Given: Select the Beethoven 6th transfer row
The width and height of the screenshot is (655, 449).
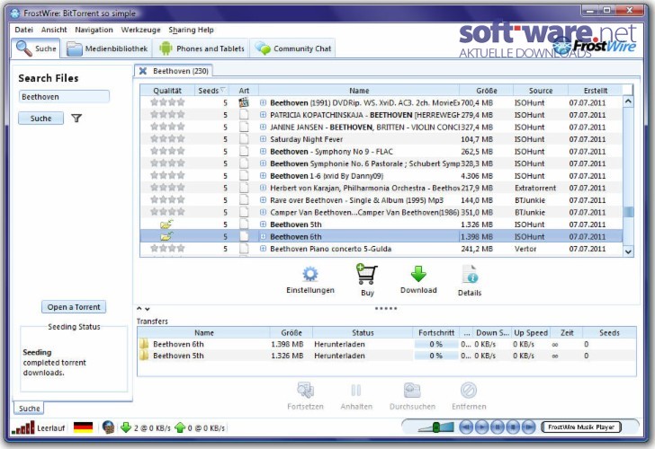Looking at the screenshot, I should pos(386,344).
